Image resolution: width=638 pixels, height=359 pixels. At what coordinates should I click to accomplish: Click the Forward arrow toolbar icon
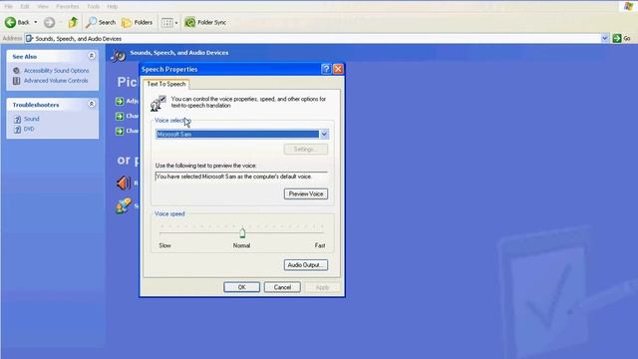coord(49,22)
